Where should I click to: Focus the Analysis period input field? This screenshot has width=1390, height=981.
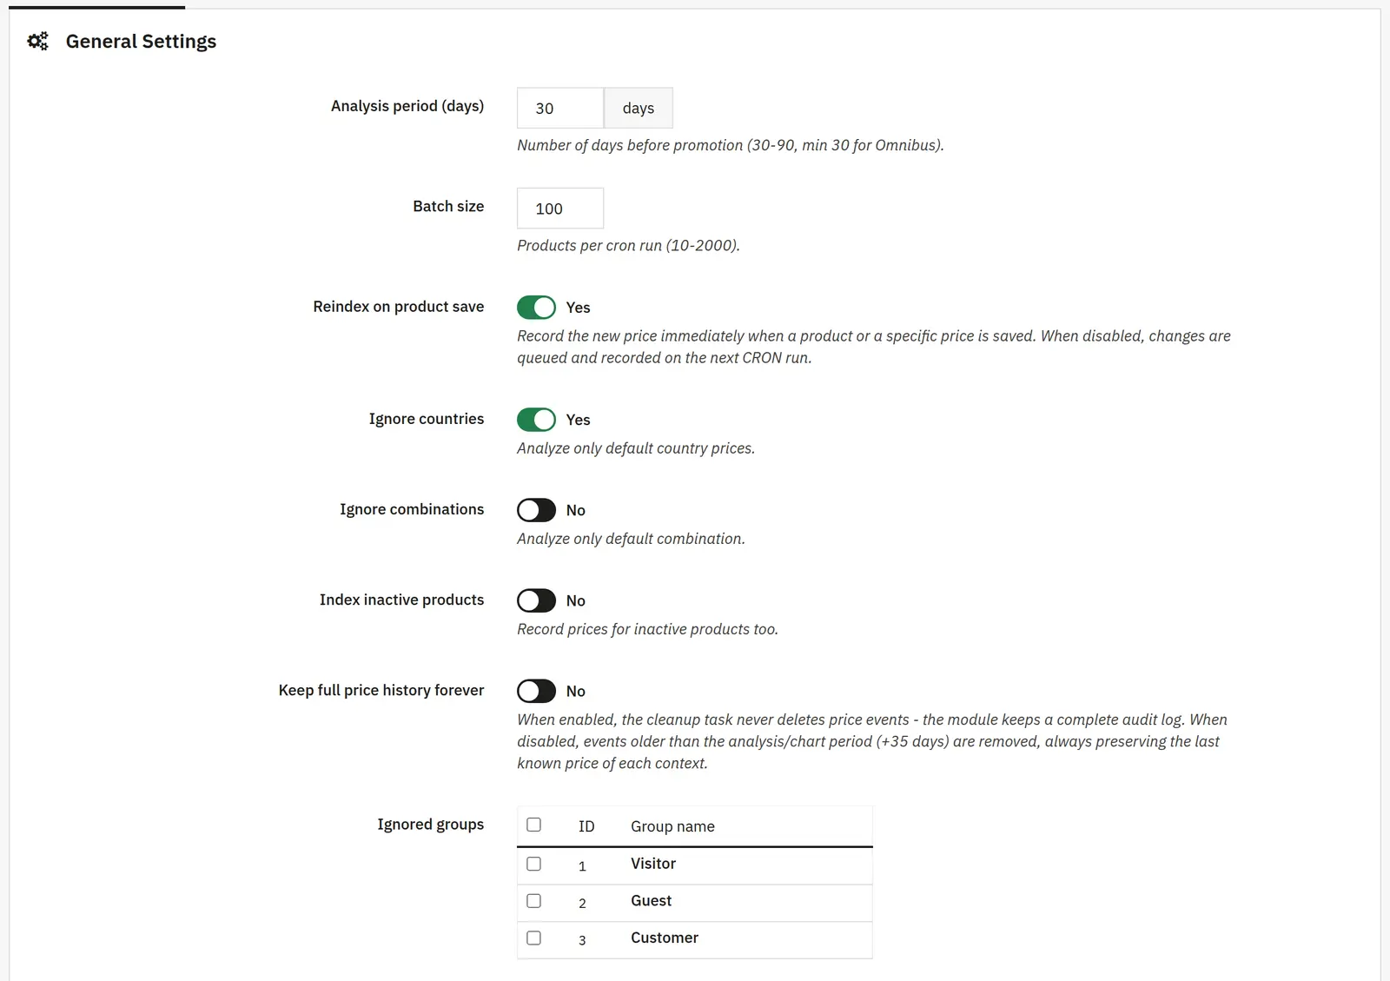pos(560,108)
